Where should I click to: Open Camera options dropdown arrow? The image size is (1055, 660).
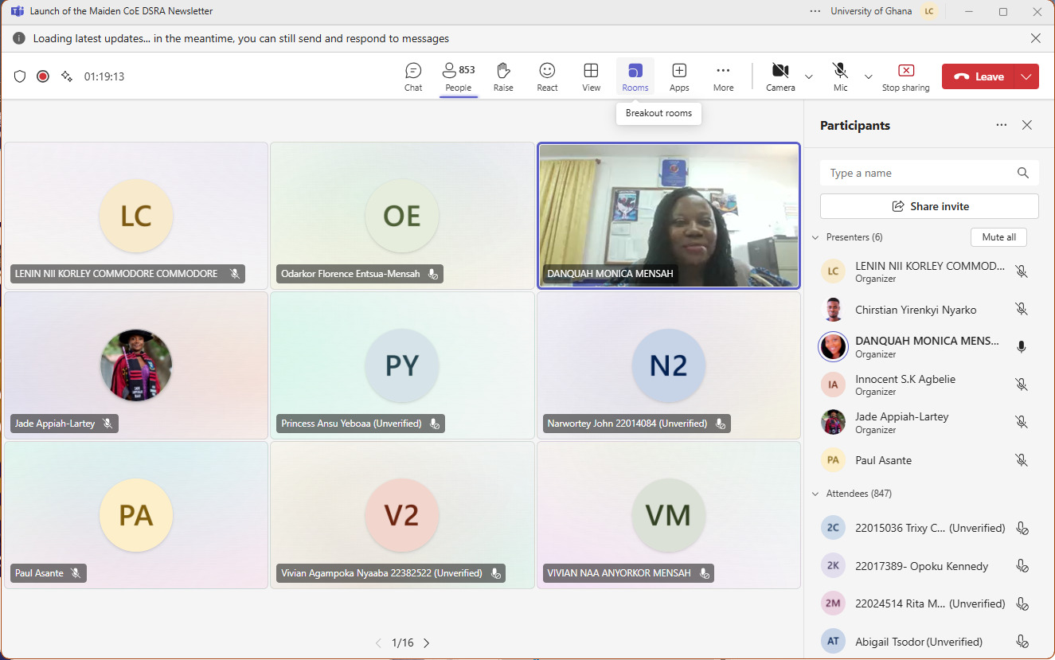[x=809, y=76]
